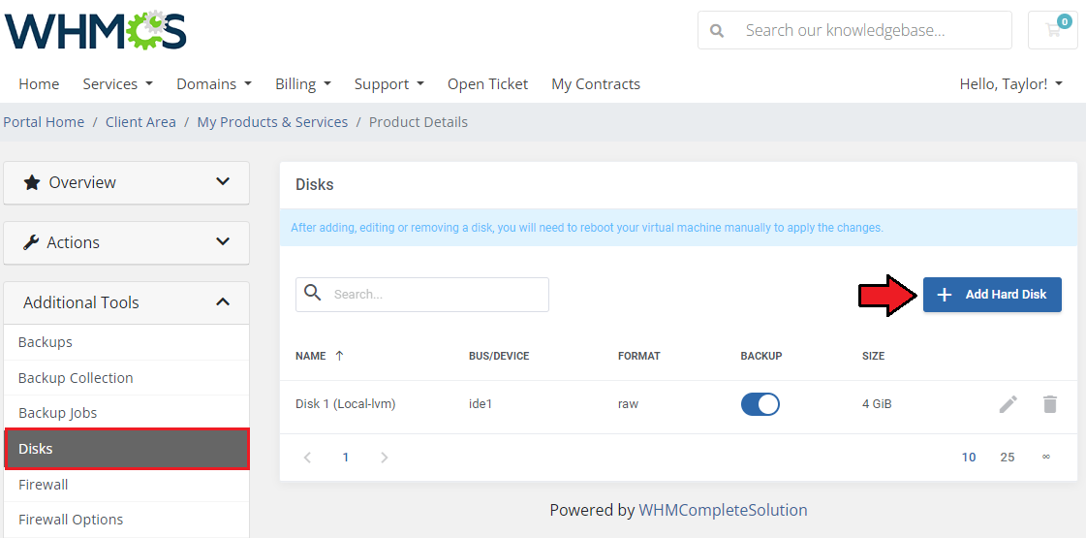Click page number 1
Viewport: 1086px width, 538px height.
click(346, 457)
